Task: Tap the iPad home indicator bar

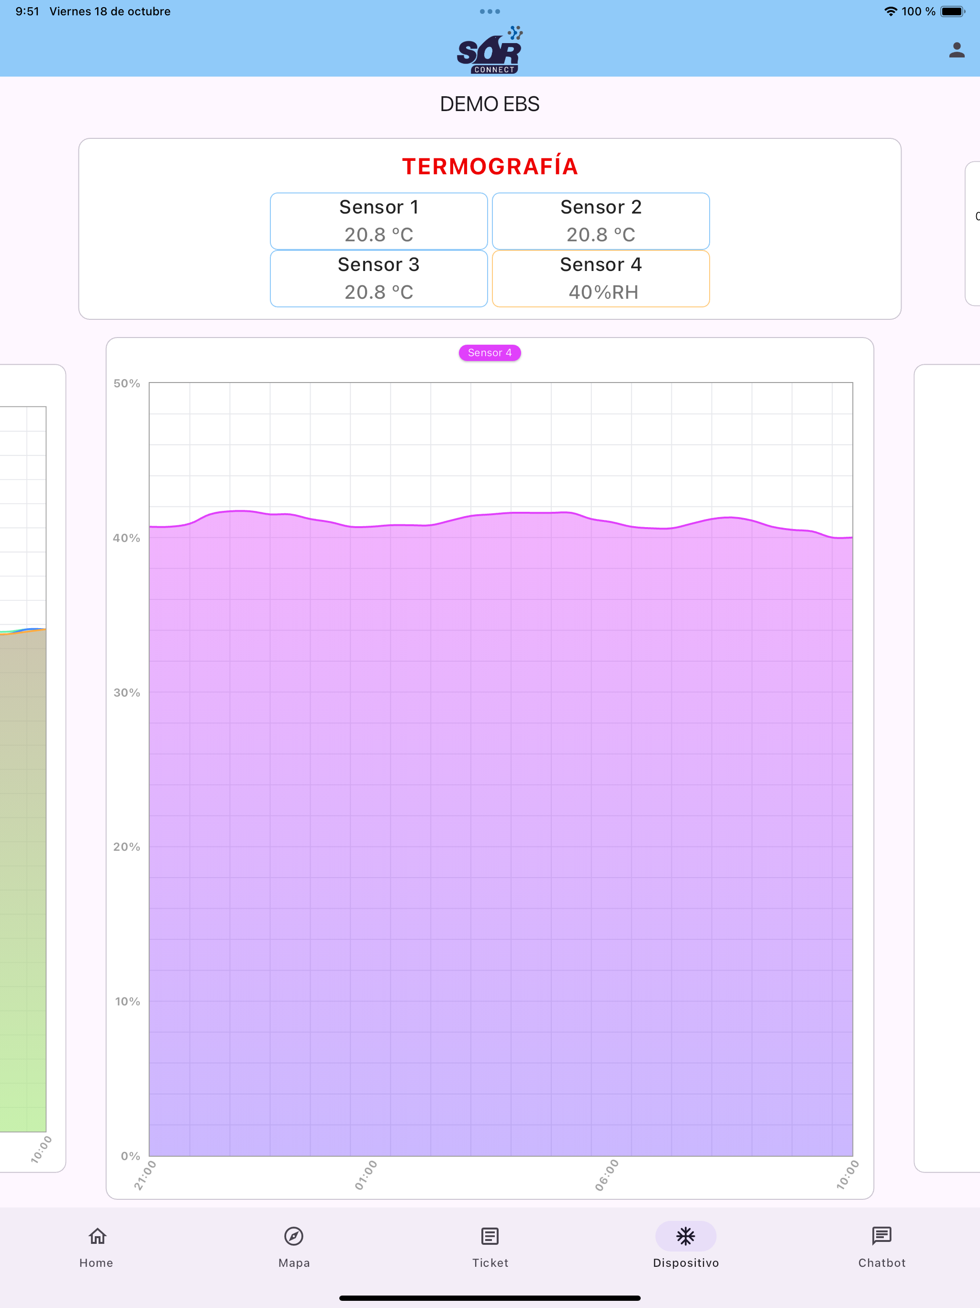Action: pyautogui.click(x=490, y=1298)
